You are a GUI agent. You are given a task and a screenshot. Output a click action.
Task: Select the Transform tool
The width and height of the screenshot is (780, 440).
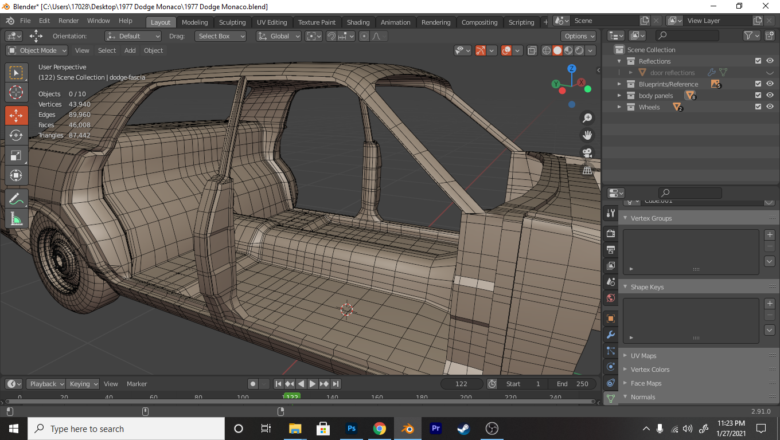pyautogui.click(x=16, y=175)
